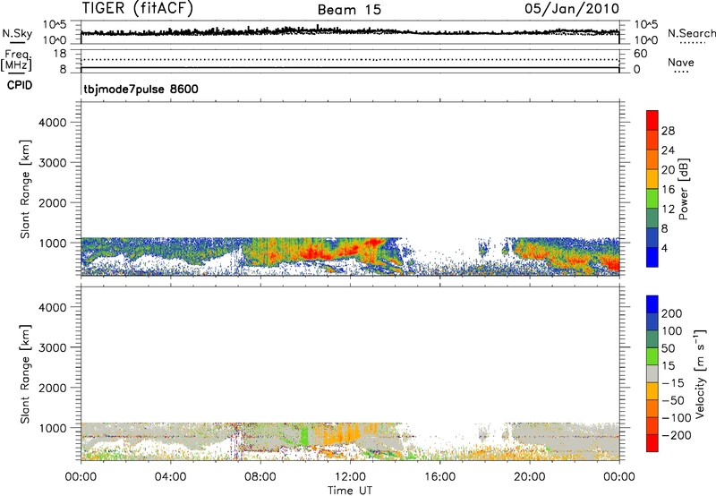Click the N.Sky legend label
The height and width of the screenshot is (496, 716).
pyautogui.click(x=17, y=33)
